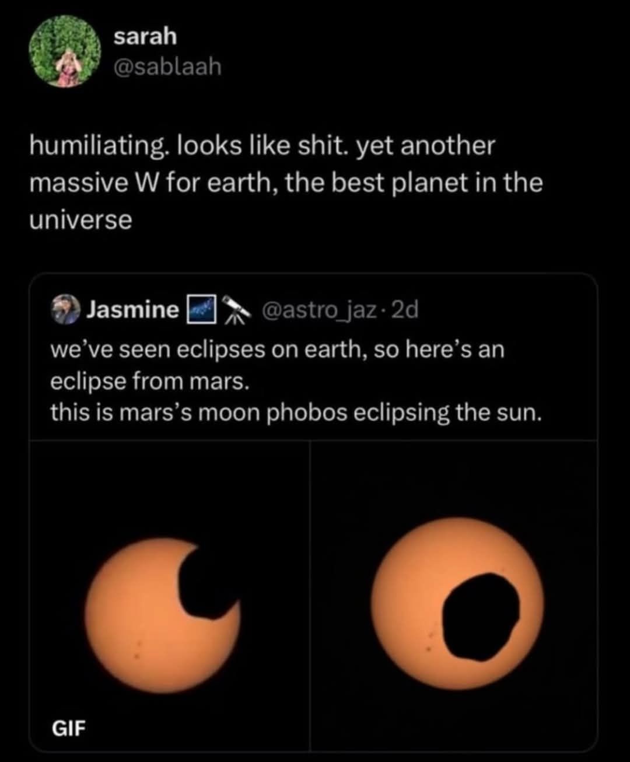630x762 pixels.
Task: Open the @astro_jaz handle link
Action: tap(320, 310)
